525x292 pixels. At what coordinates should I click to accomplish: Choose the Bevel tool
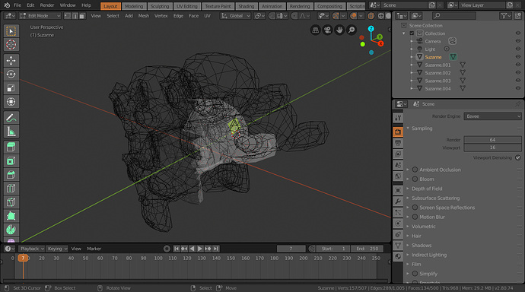pyautogui.click(x=11, y=175)
